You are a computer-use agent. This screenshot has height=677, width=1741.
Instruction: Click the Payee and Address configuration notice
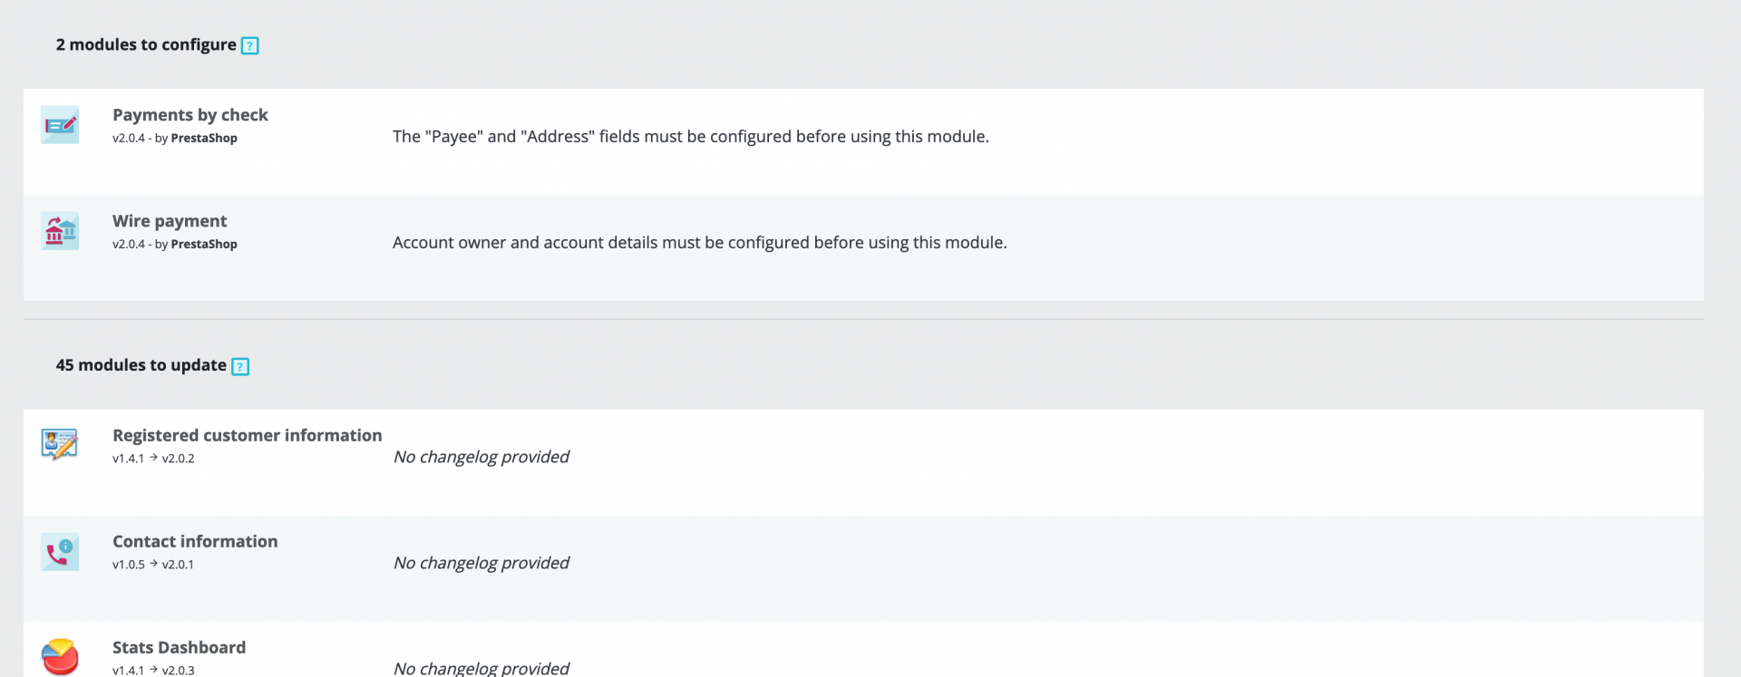(x=691, y=137)
